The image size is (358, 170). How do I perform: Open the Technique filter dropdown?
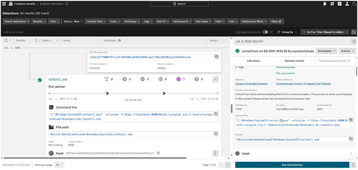point(132,21)
